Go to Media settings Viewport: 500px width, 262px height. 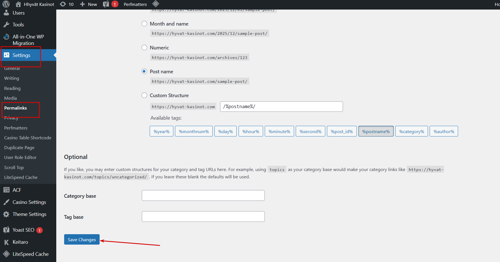[10, 98]
